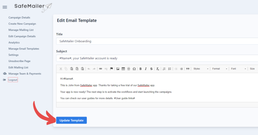Click the Decrease Indent icon
The image size is (258, 135).
176,69
